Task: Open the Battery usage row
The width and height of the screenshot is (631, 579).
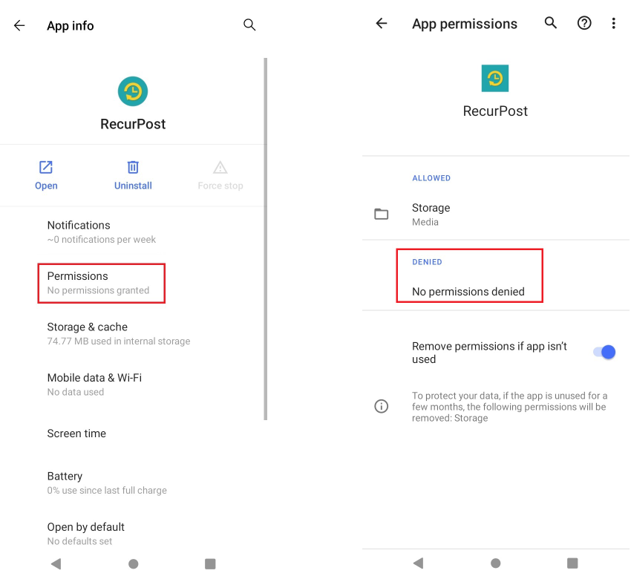Action: coord(133,482)
